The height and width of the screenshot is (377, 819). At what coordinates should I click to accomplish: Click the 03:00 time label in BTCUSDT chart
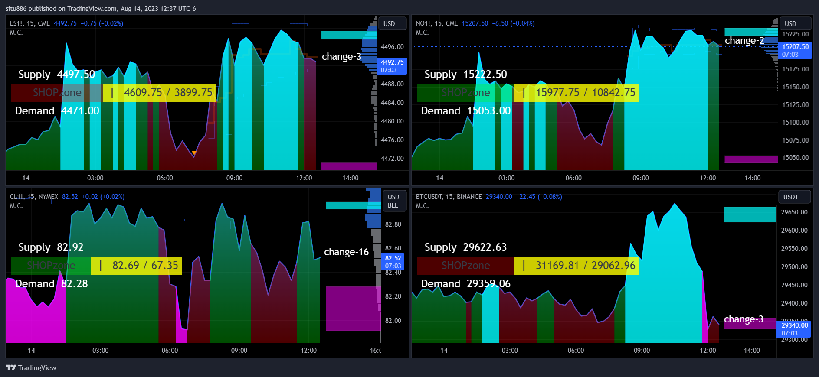tap(510, 351)
